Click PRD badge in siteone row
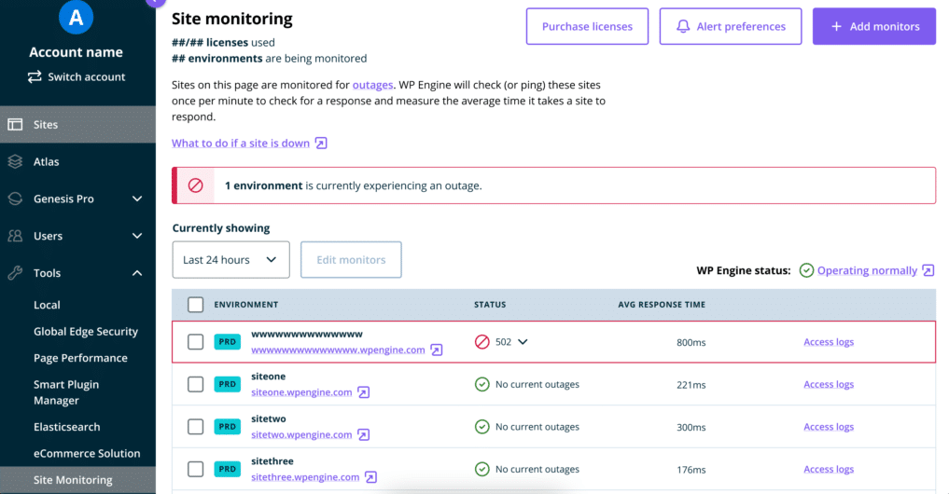Image resolution: width=949 pixels, height=494 pixels. tap(227, 385)
